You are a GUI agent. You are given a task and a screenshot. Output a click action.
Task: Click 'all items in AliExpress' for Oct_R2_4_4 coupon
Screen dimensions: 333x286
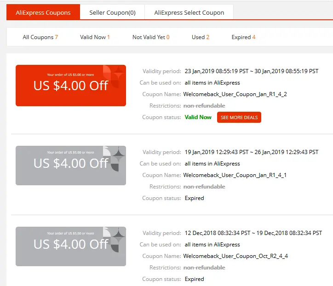click(x=212, y=244)
